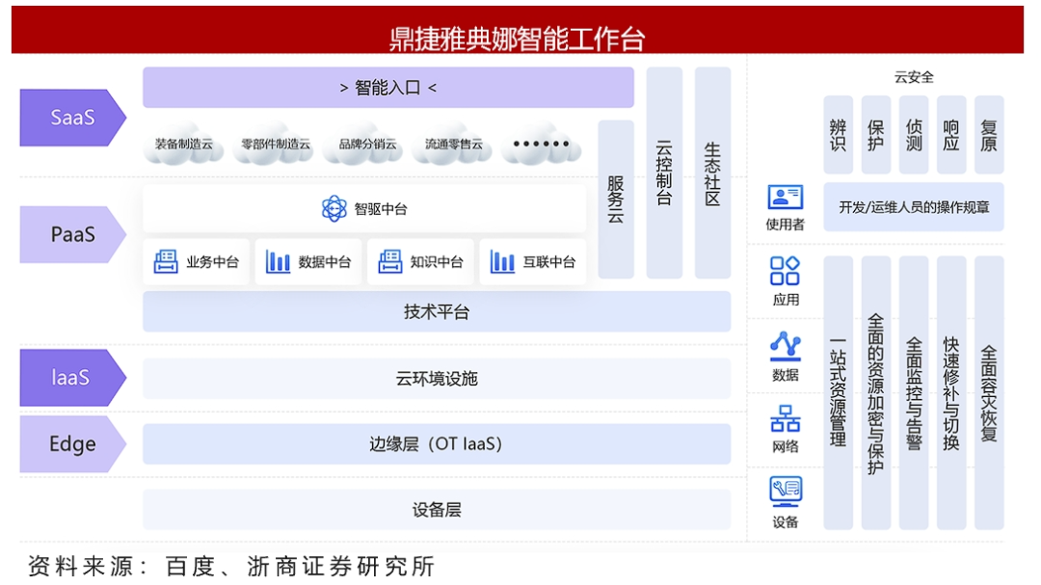
Task: Select the 响应 security box
Action: click(951, 135)
